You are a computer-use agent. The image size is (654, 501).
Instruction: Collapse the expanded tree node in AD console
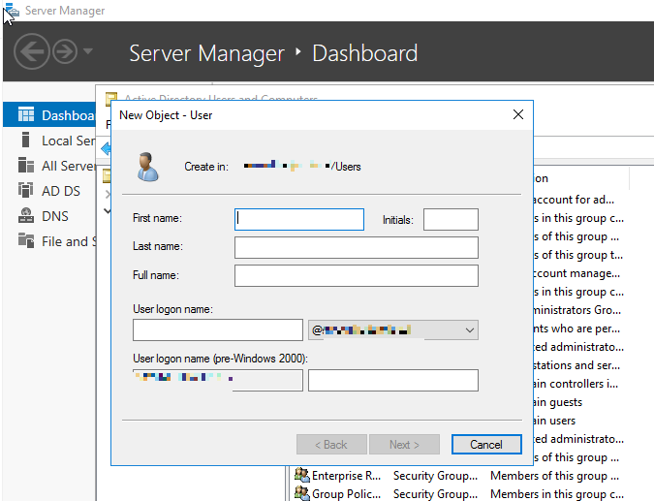tap(108, 211)
